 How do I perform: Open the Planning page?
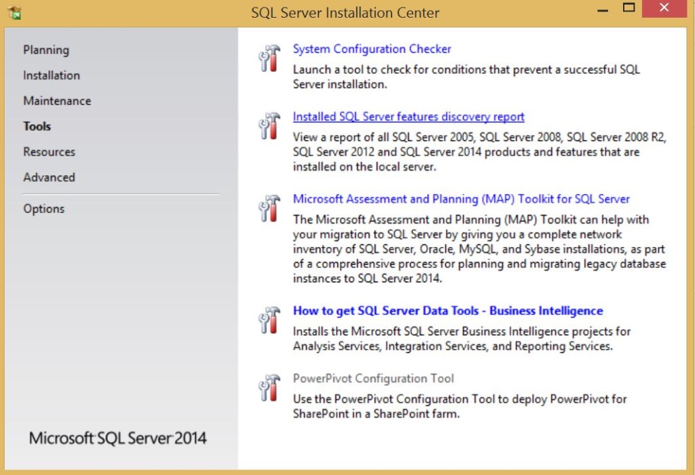(46, 50)
